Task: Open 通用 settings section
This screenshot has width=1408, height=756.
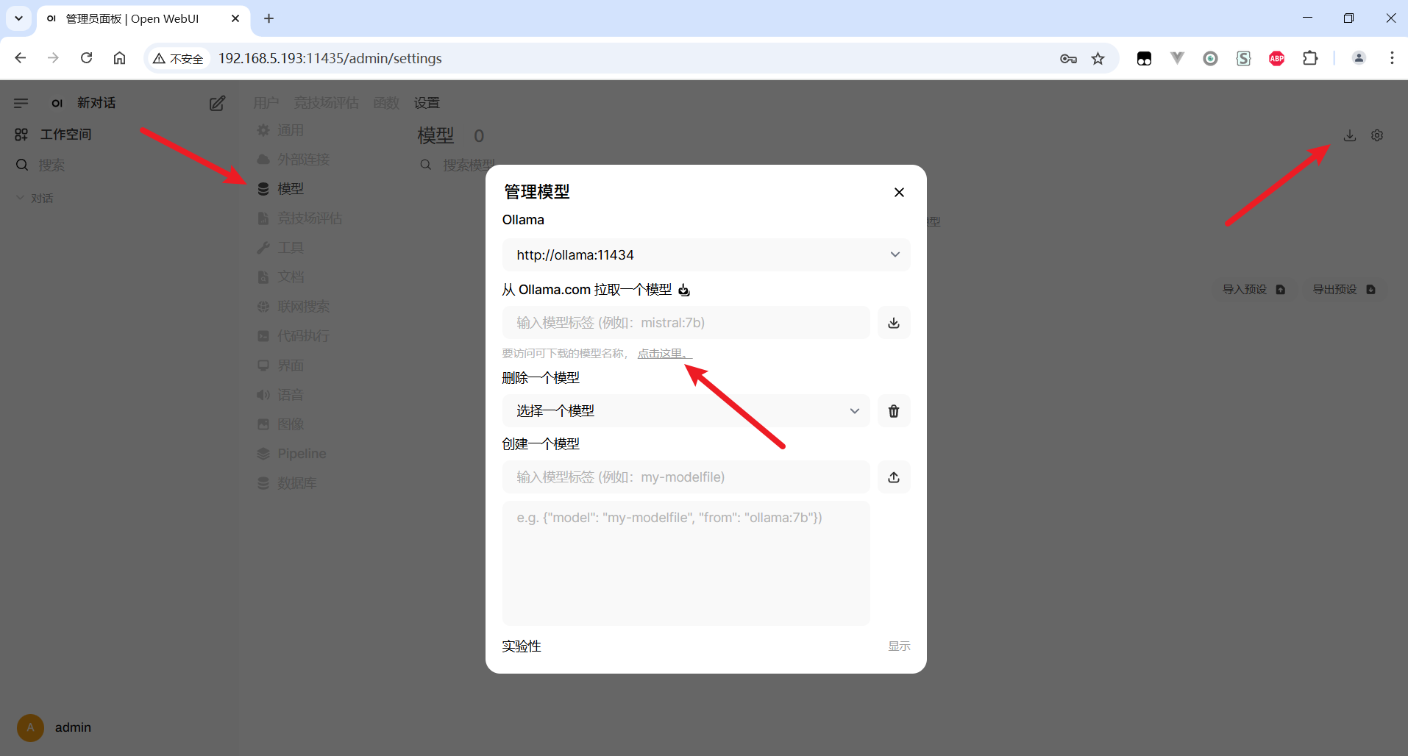Action: [x=280, y=130]
